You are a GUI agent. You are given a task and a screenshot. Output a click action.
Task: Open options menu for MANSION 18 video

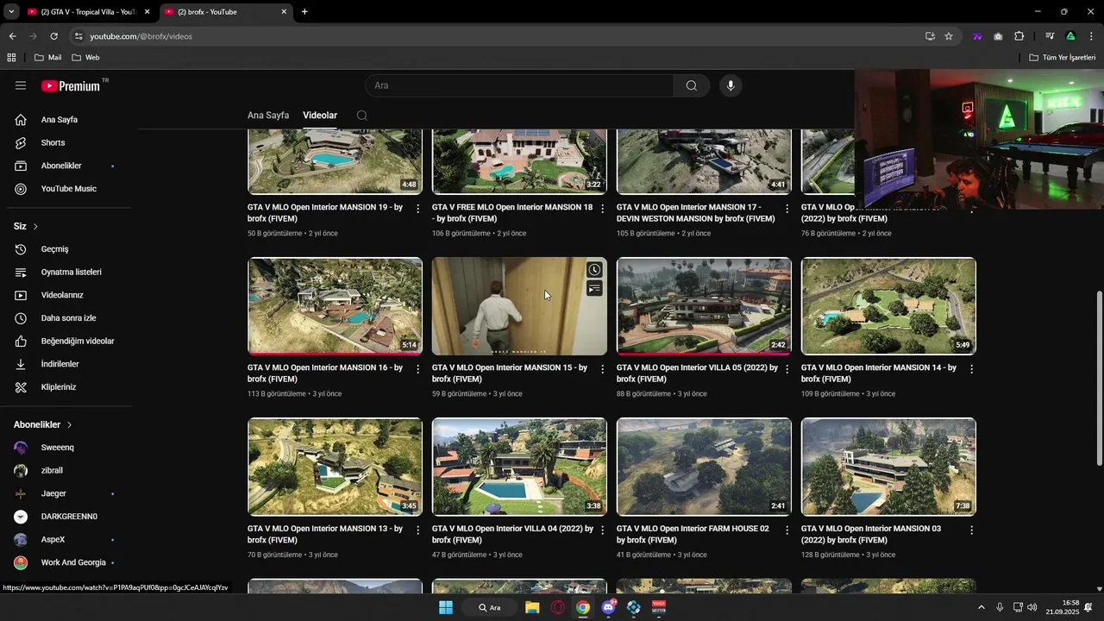pyautogui.click(x=602, y=209)
